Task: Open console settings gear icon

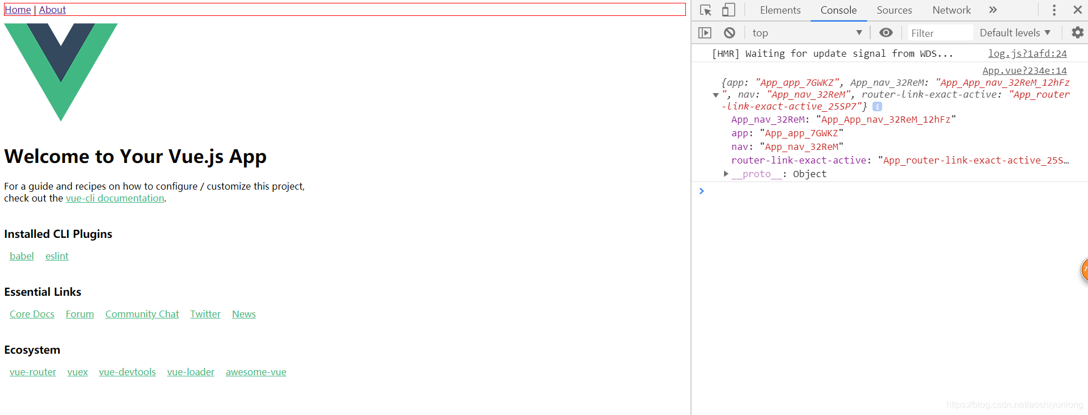Action: point(1077,33)
